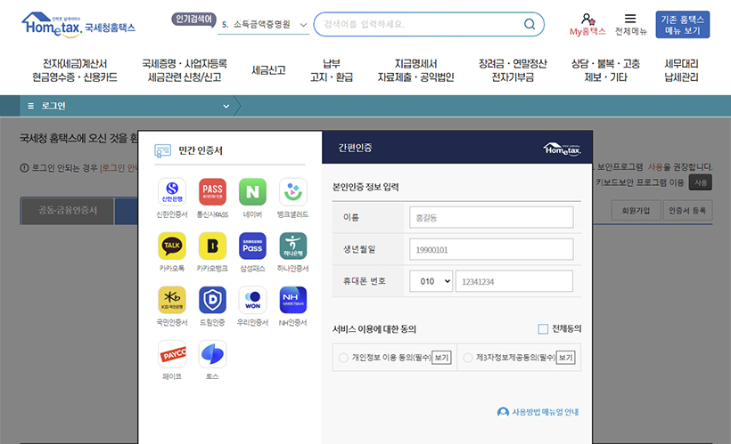Select 제3자정보제공동의 radio button

(468, 358)
